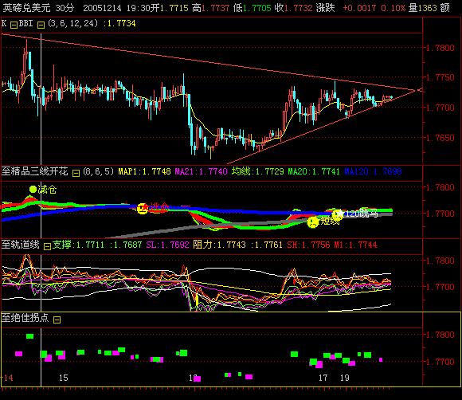This screenshot has width=462, height=400.
Task: Click the close price 1.7732
Action: pos(298,8)
